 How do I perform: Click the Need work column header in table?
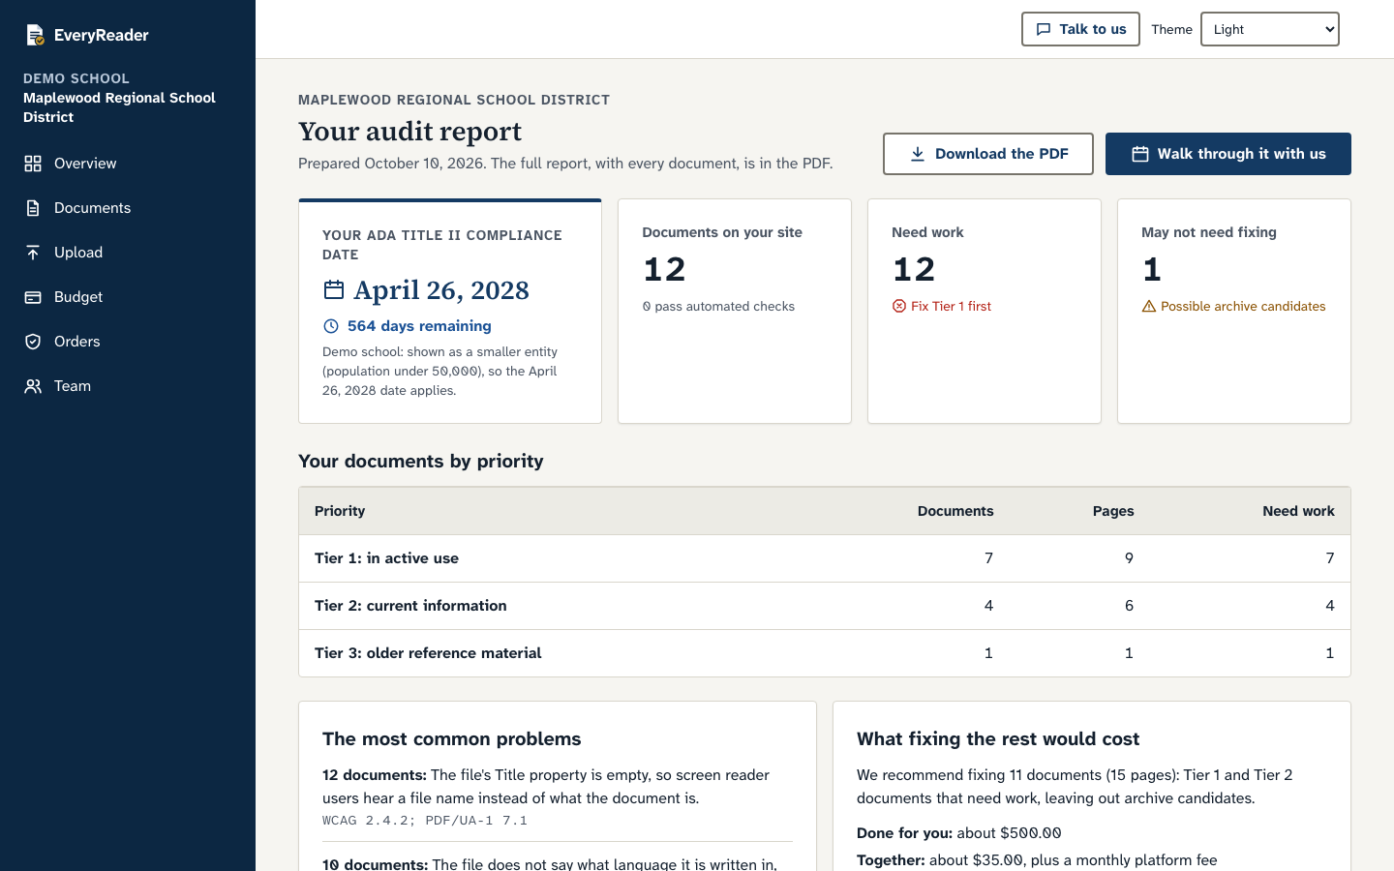(1298, 511)
